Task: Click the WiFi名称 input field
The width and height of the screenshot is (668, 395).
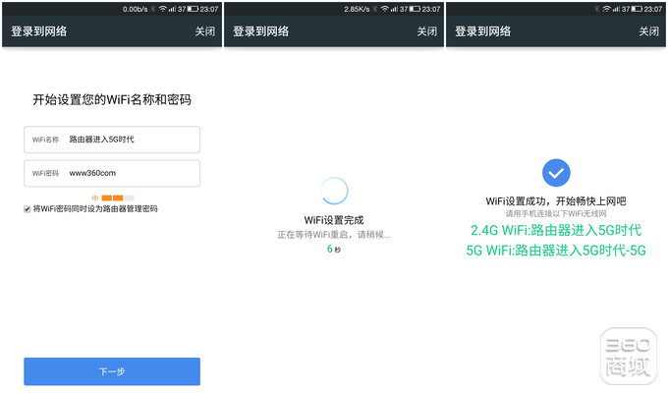Action: point(112,140)
